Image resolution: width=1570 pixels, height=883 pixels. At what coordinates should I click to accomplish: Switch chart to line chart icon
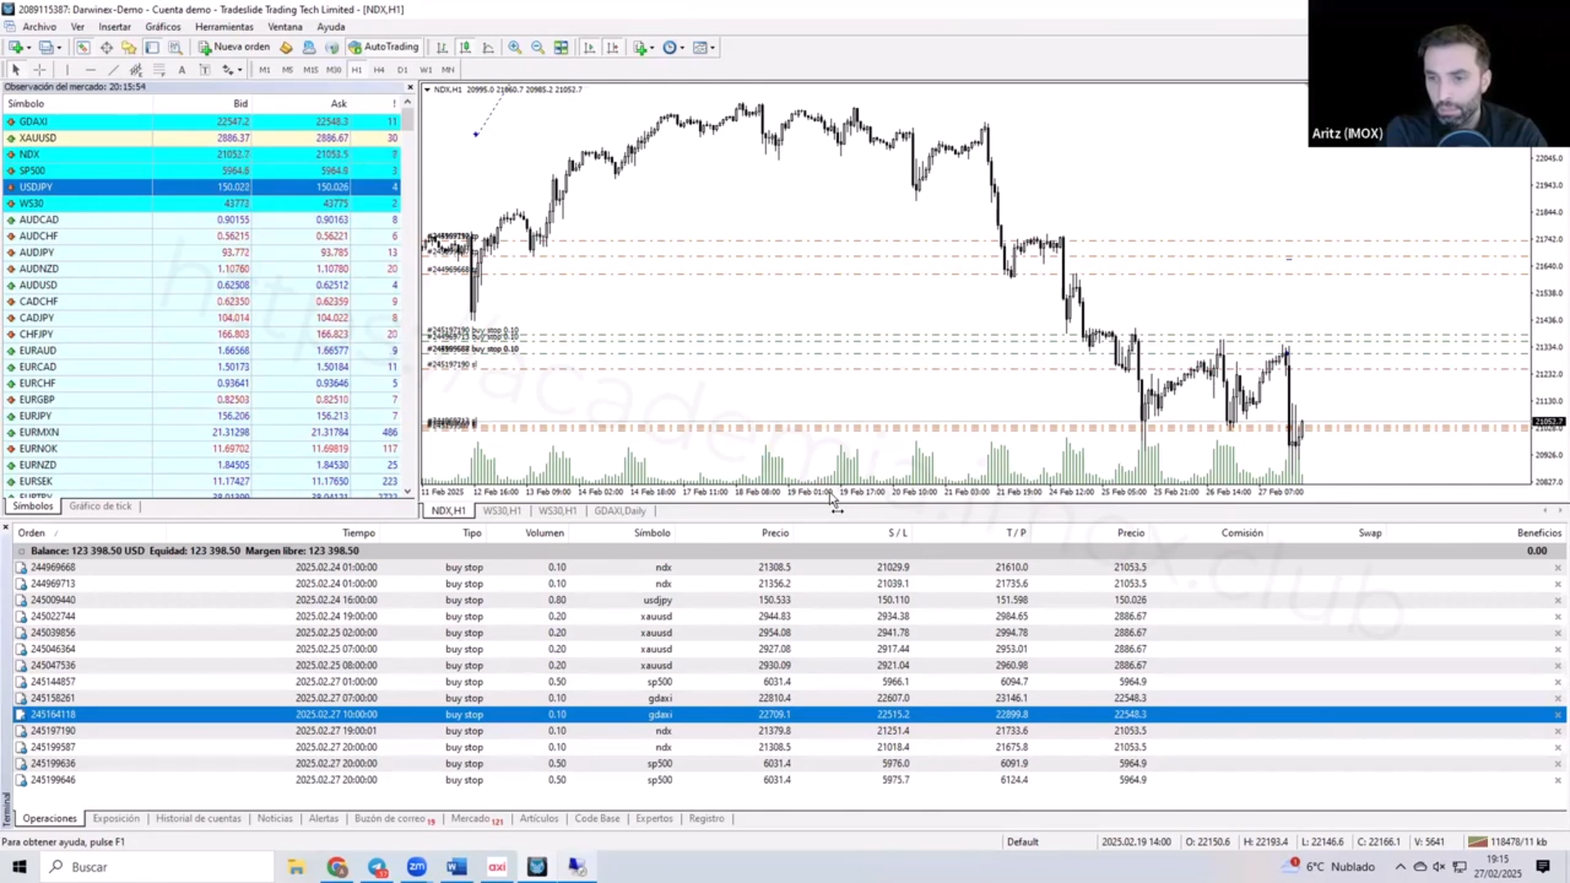(488, 47)
